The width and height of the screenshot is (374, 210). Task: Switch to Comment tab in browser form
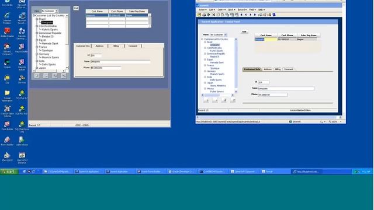pyautogui.click(x=289, y=69)
